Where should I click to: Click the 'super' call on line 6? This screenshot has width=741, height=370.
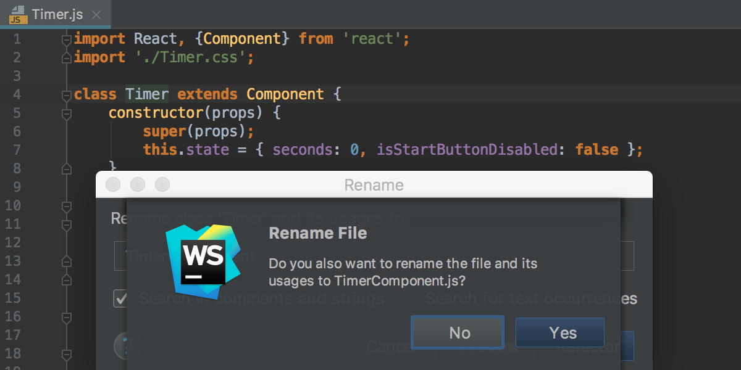(164, 131)
